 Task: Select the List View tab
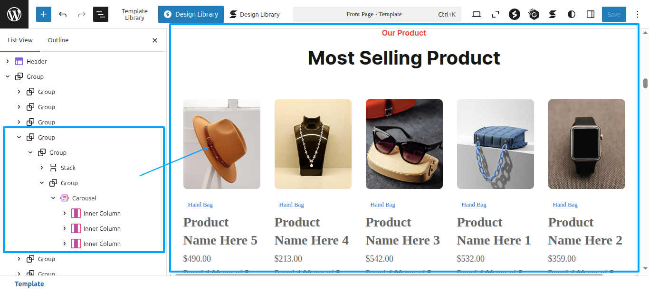tap(20, 40)
